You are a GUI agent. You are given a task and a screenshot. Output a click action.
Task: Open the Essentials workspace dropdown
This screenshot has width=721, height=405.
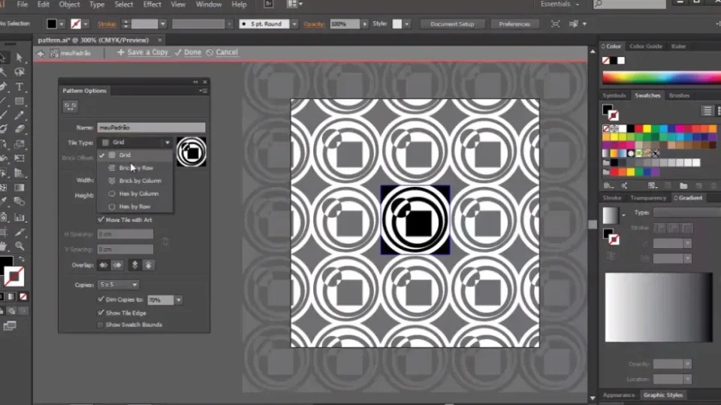560,4
